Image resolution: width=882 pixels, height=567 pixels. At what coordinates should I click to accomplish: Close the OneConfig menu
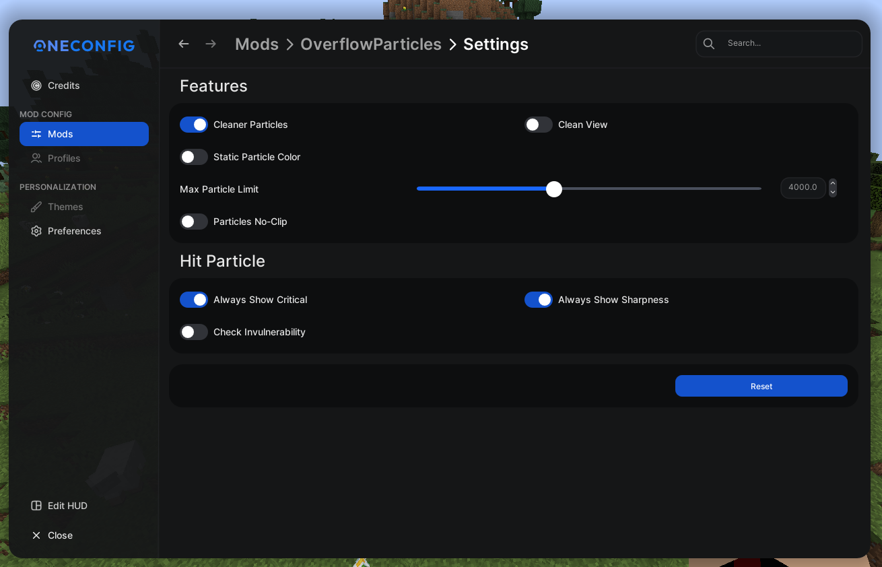tap(52, 535)
